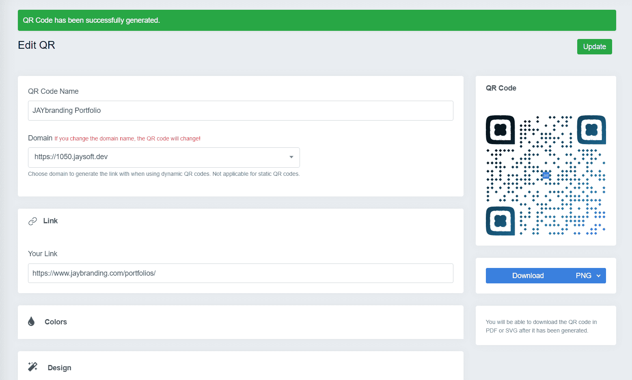Viewport: 632px width, 380px height.
Task: Click the generated QR code preview
Action: click(x=546, y=175)
